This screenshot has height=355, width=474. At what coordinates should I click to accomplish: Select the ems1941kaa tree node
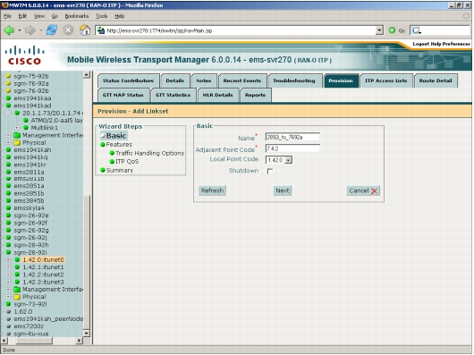point(32,98)
